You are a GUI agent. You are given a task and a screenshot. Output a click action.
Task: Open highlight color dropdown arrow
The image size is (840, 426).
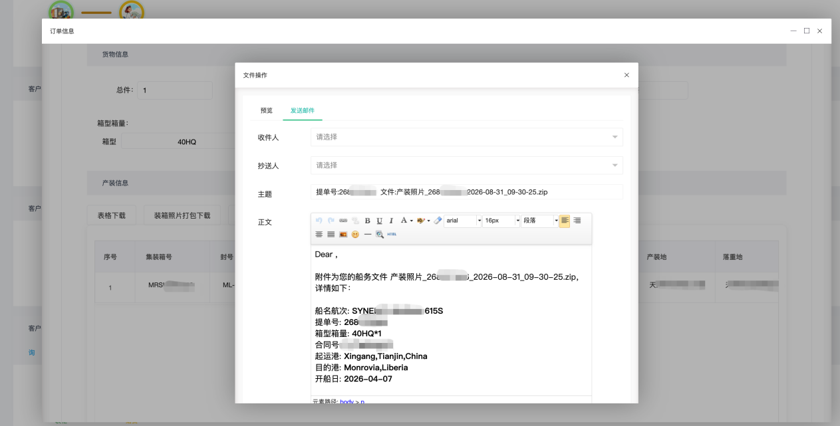click(428, 221)
